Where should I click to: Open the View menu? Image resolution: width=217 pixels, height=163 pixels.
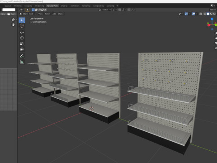[40, 14]
